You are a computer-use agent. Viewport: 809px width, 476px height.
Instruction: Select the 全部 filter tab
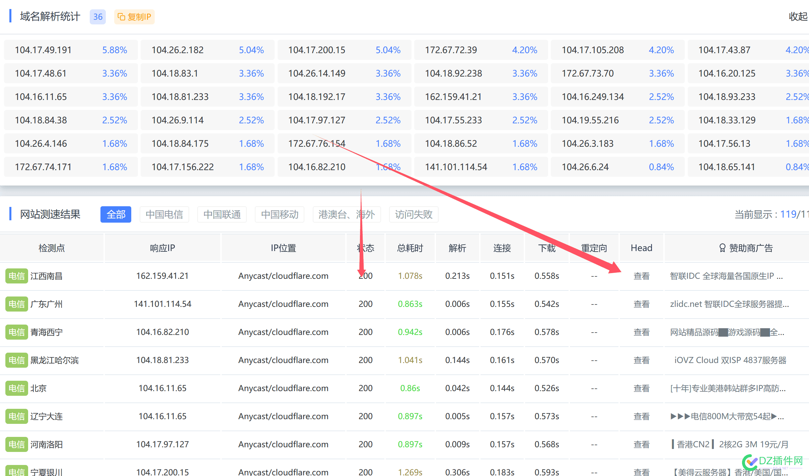coord(116,214)
